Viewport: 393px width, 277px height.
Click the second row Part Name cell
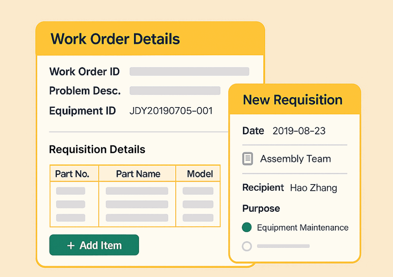(x=137, y=204)
